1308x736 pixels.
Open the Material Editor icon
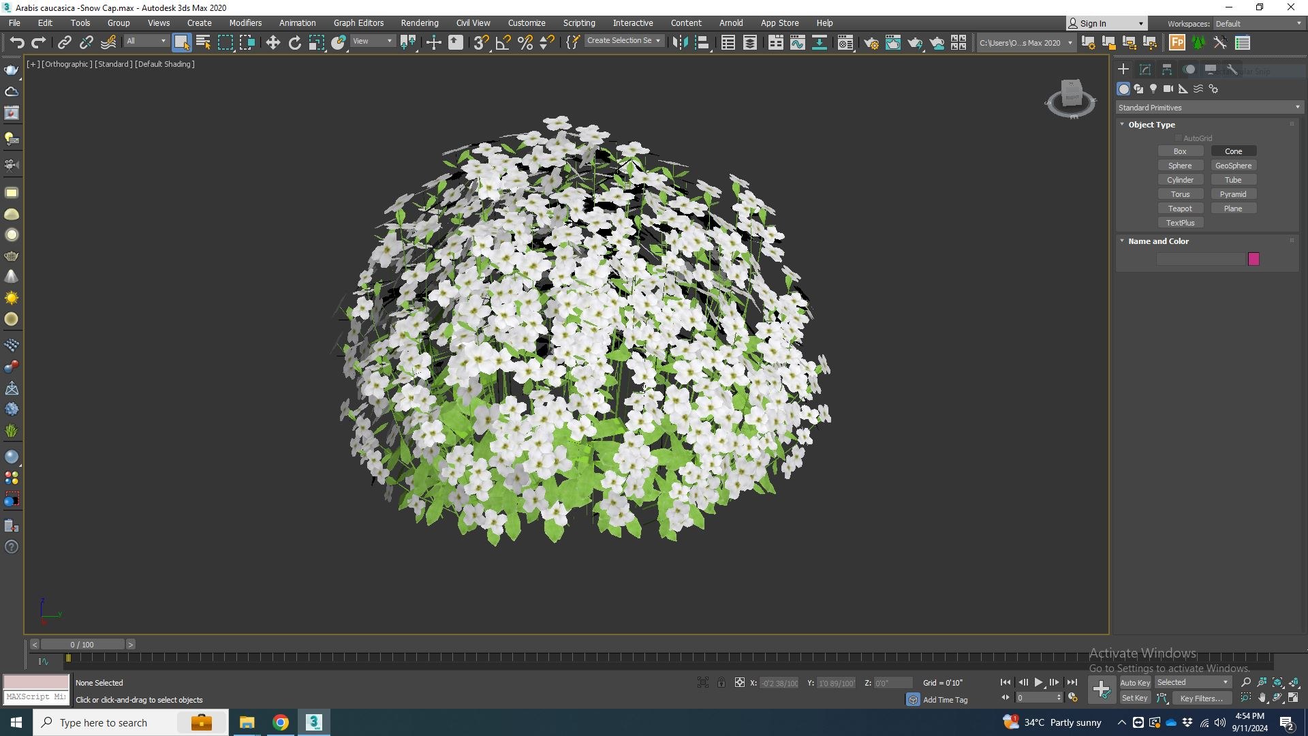click(x=845, y=43)
